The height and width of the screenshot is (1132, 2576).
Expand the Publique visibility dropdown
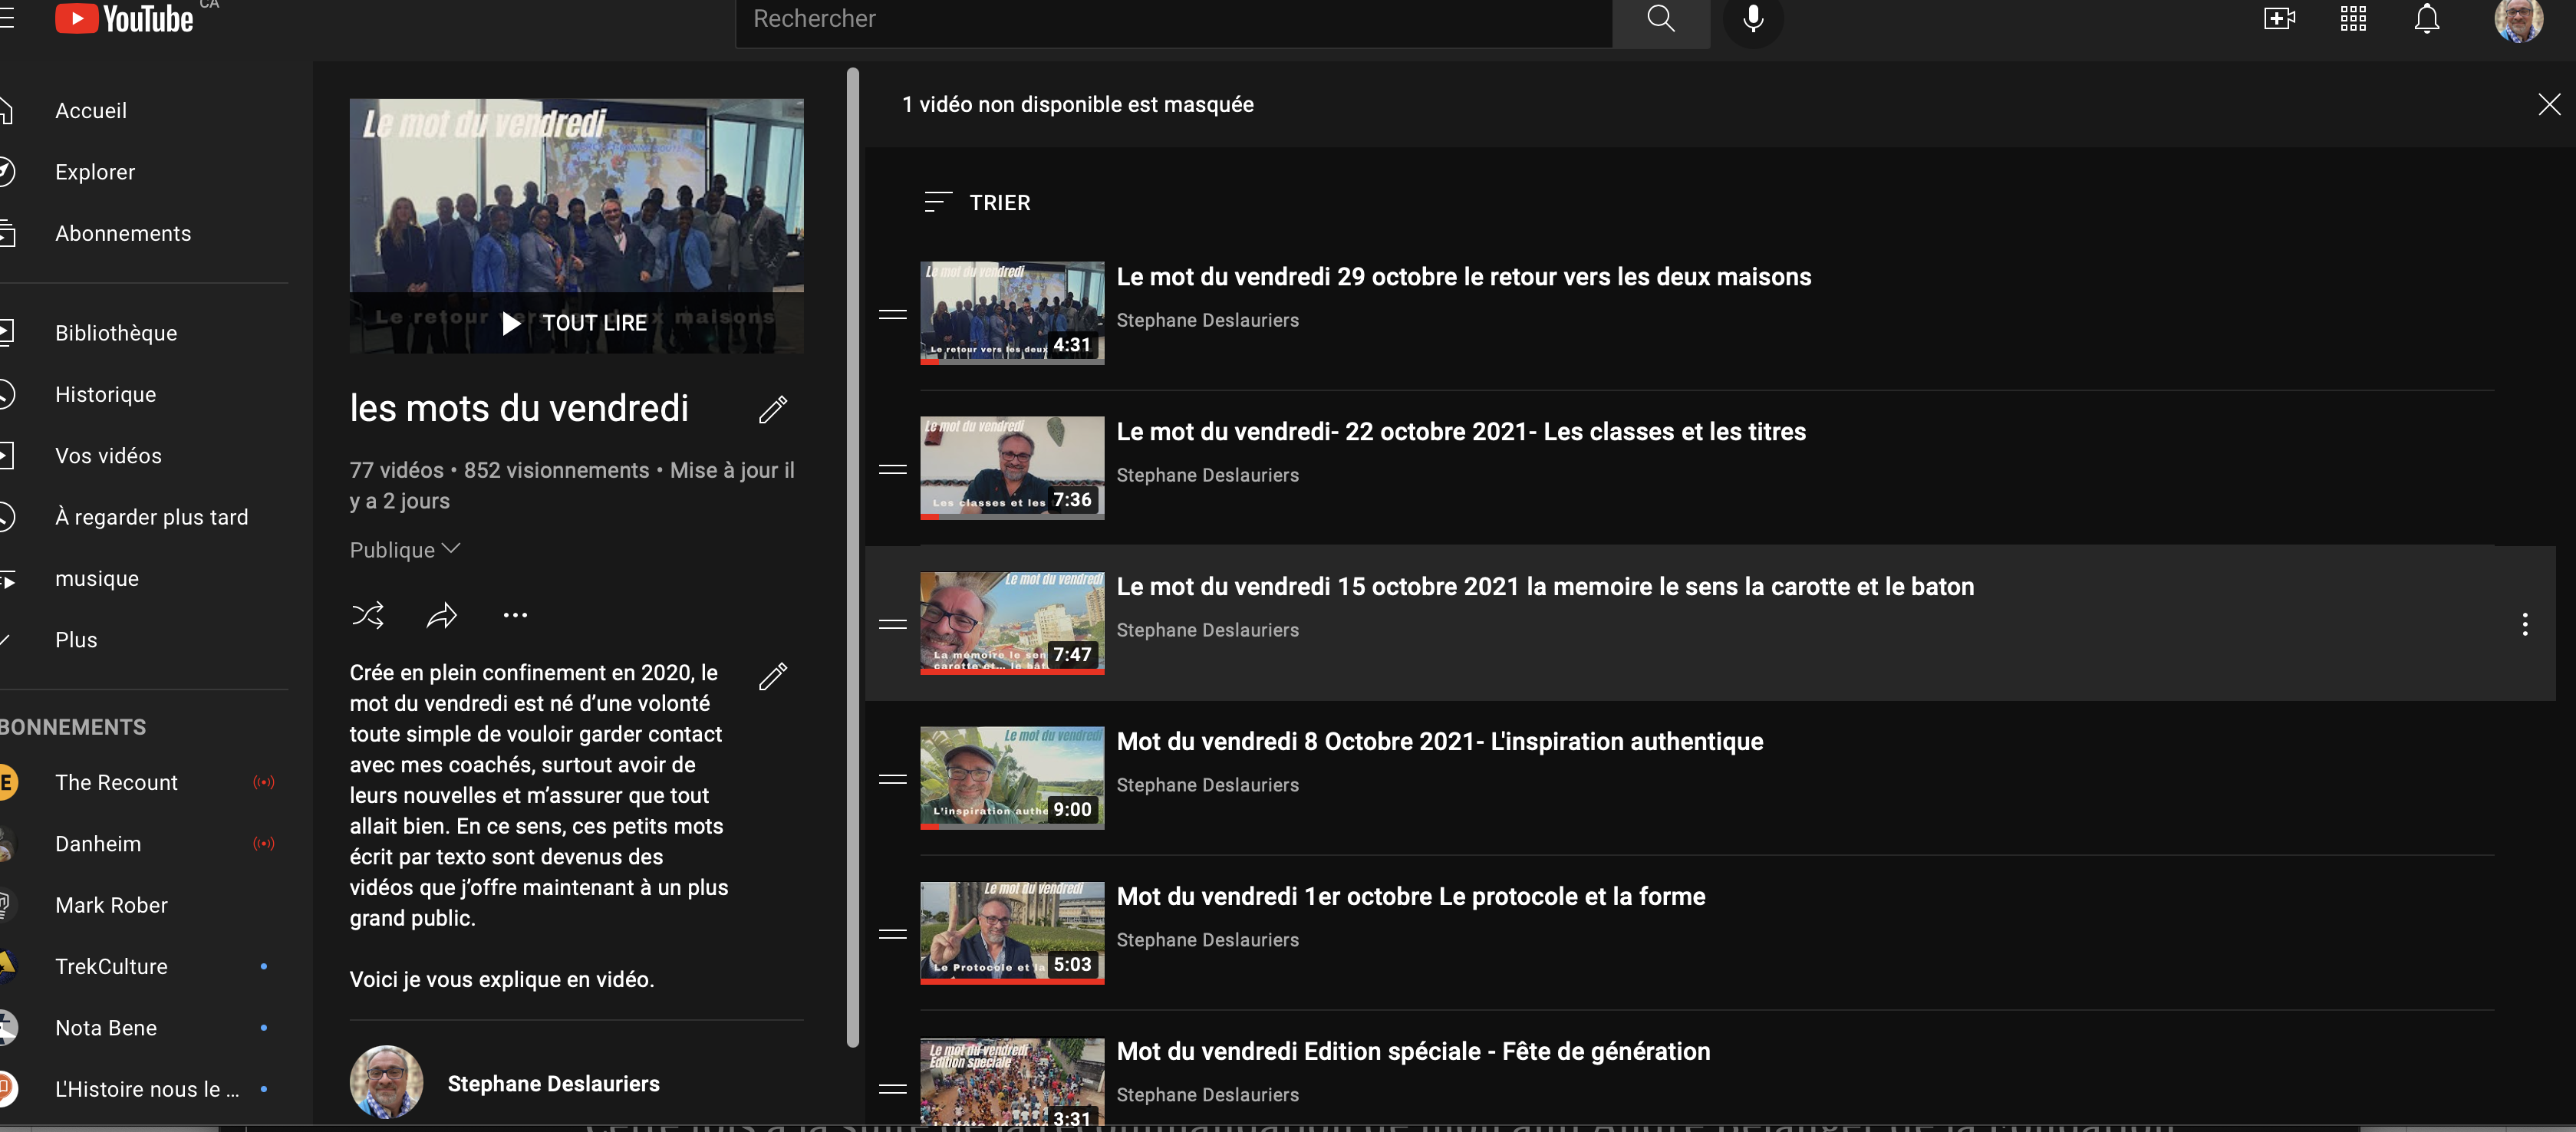click(404, 550)
